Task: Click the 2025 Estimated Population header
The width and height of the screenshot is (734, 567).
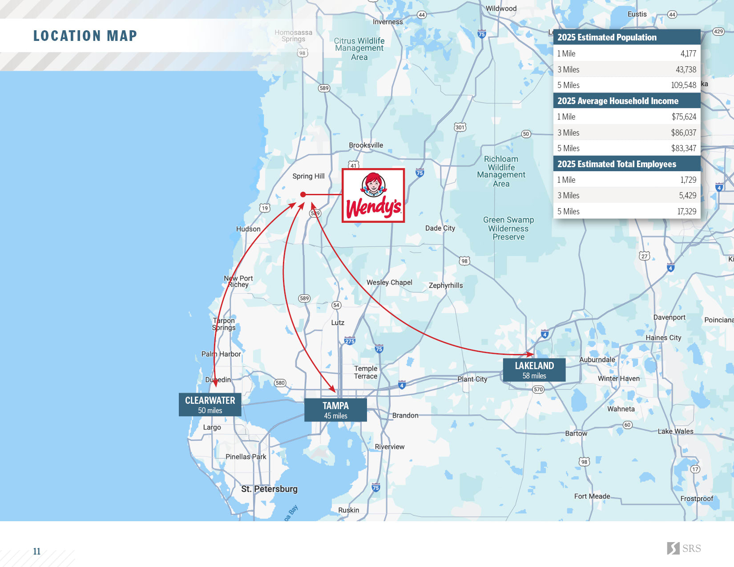Action: [627, 37]
